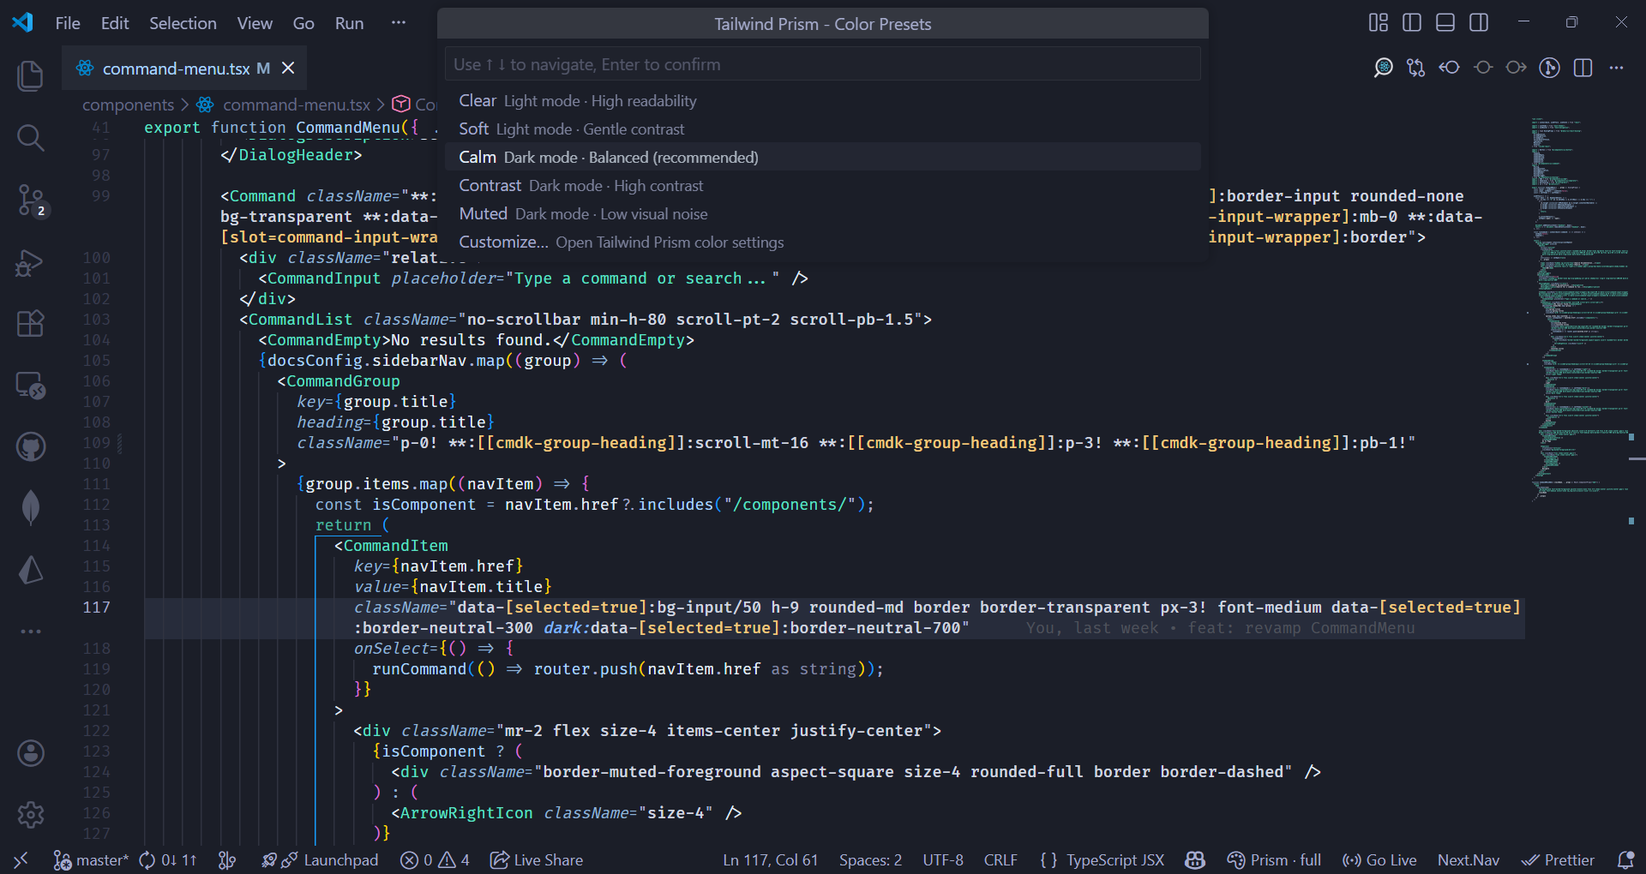Open the git graph status icon
Screen dimensions: 1646x874
click(x=227, y=859)
